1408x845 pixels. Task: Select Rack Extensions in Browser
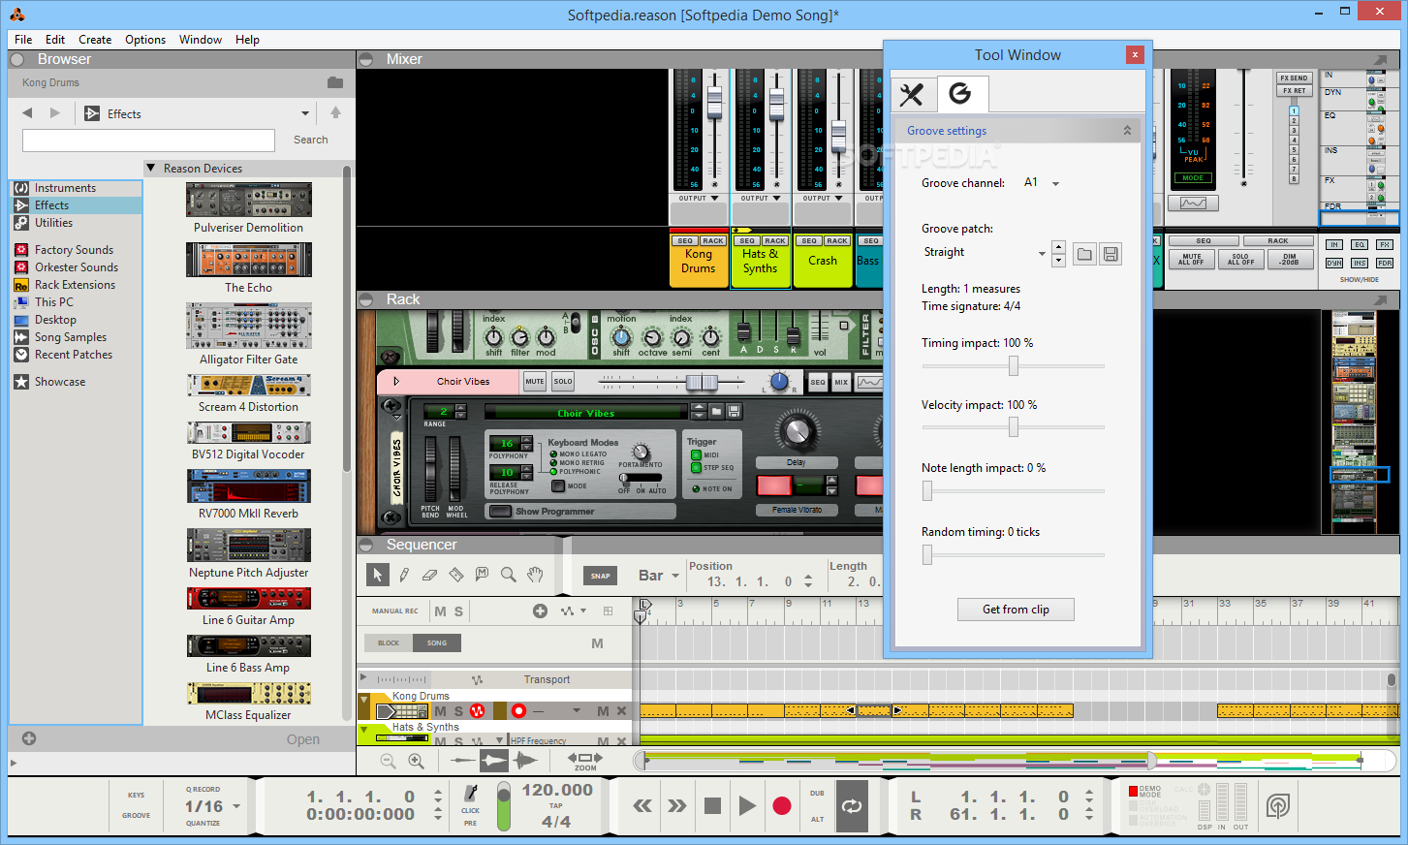[75, 285]
